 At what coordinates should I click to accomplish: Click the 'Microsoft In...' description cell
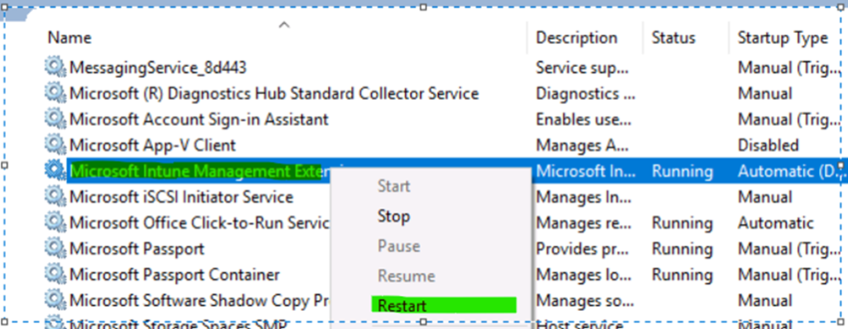point(585,171)
